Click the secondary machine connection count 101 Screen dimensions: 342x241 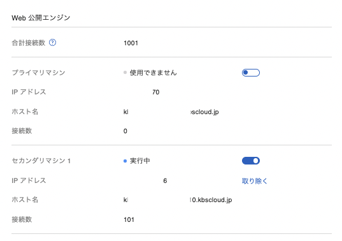[x=129, y=219]
